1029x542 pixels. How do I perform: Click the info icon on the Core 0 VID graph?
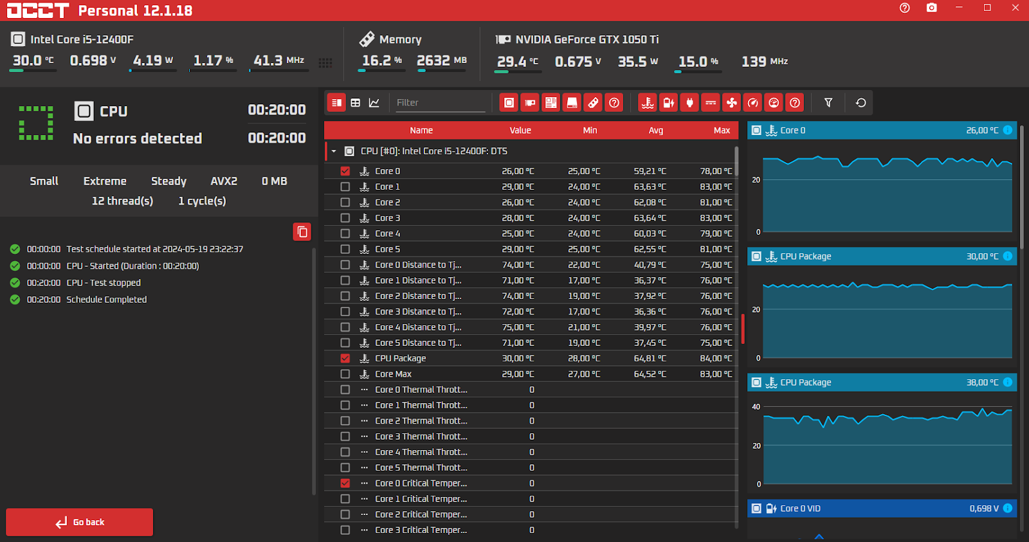pos(1008,508)
